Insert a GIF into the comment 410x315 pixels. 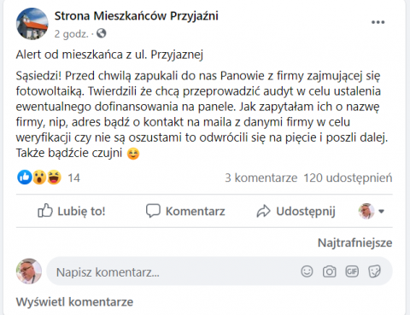352,271
